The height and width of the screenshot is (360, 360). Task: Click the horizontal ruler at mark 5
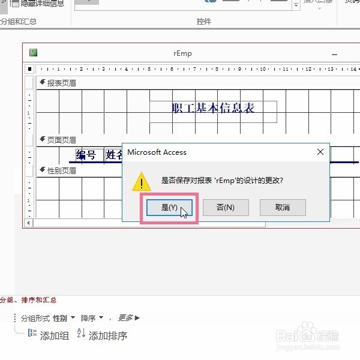[x=149, y=69]
